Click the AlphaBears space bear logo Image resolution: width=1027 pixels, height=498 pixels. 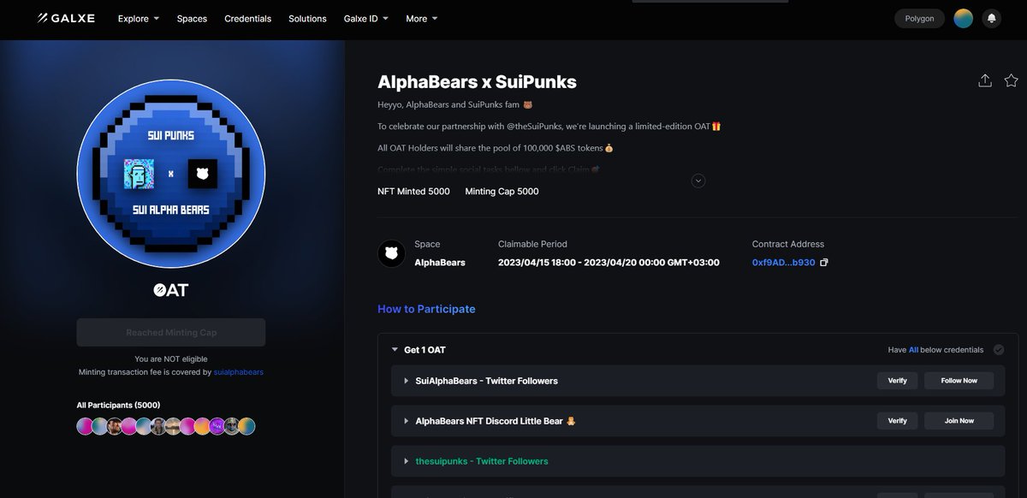tap(391, 253)
